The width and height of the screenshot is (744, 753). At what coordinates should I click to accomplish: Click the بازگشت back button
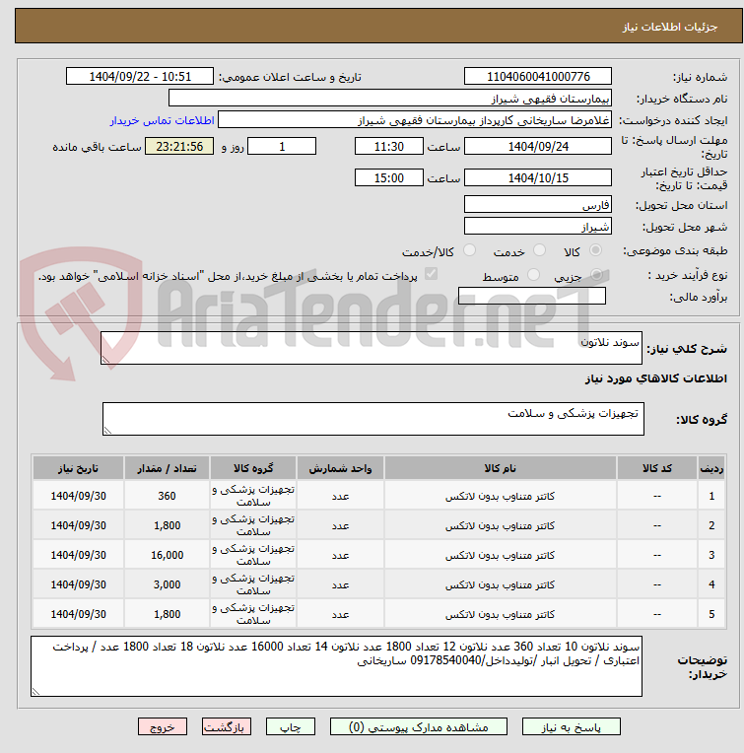coord(226,727)
